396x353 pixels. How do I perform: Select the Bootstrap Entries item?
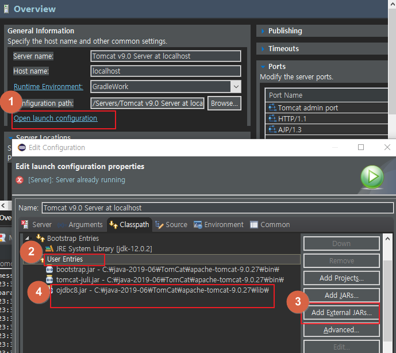(x=73, y=238)
